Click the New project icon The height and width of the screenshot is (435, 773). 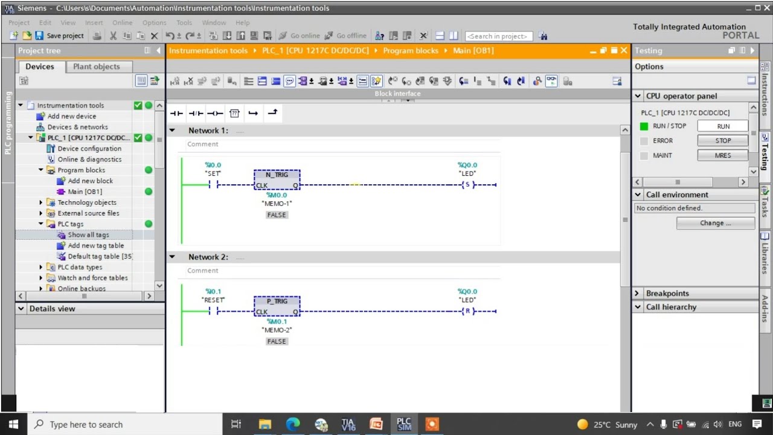[14, 36]
